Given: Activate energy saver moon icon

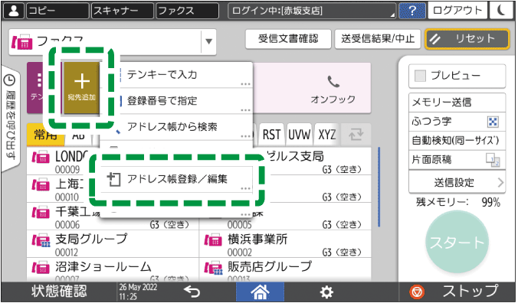Looking at the screenshot, I should [x=501, y=11].
